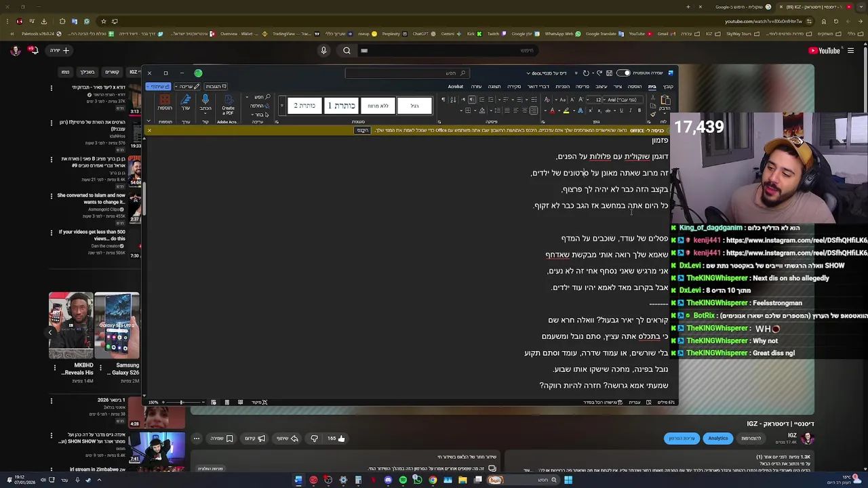The height and width of the screenshot is (488, 868).
Task: Toggle Print Layout view in status bar
Action: [226, 402]
